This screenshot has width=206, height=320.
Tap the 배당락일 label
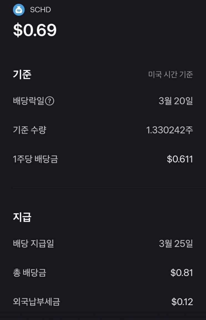point(29,101)
